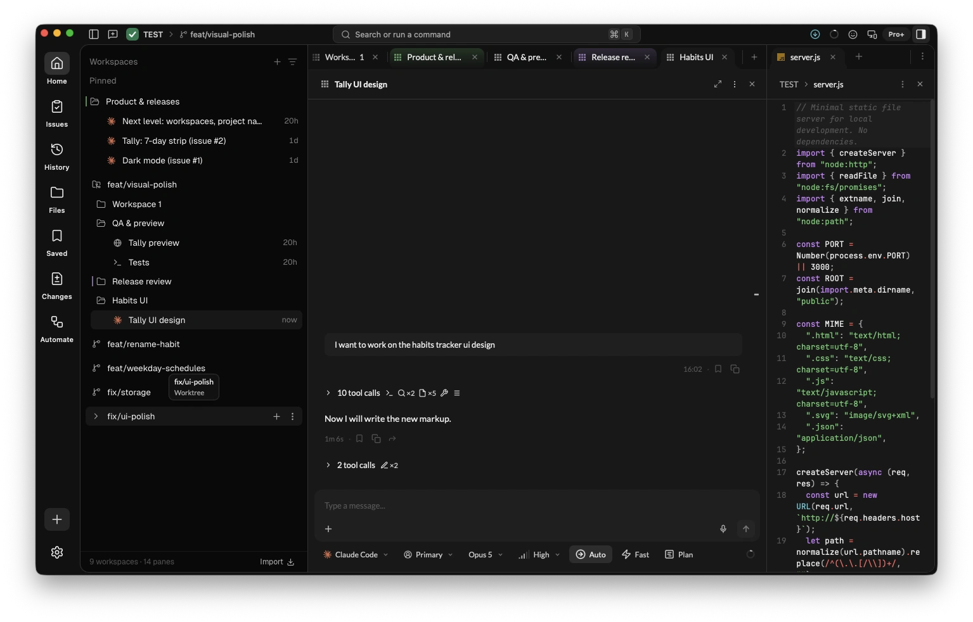Copy the user message sent at 16:02

tap(735, 369)
